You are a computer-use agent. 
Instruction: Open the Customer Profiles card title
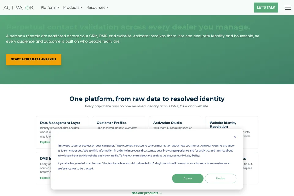(111, 123)
